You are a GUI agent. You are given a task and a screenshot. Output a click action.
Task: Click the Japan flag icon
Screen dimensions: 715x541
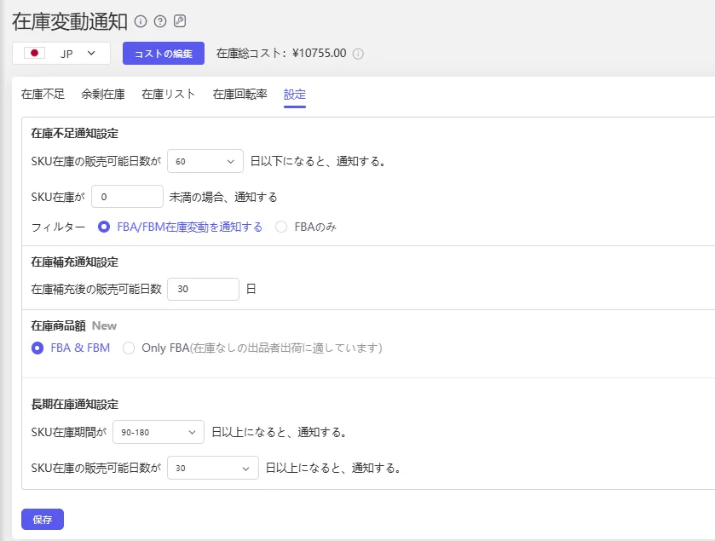click(34, 53)
